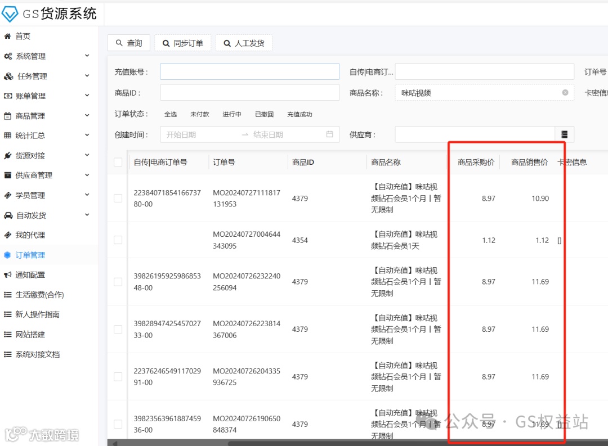Click the 同步订单 button label
Viewport: 608px width, 446px height.
click(189, 43)
